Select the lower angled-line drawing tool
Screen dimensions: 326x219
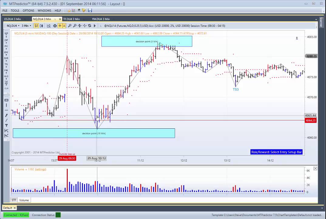point(6,136)
